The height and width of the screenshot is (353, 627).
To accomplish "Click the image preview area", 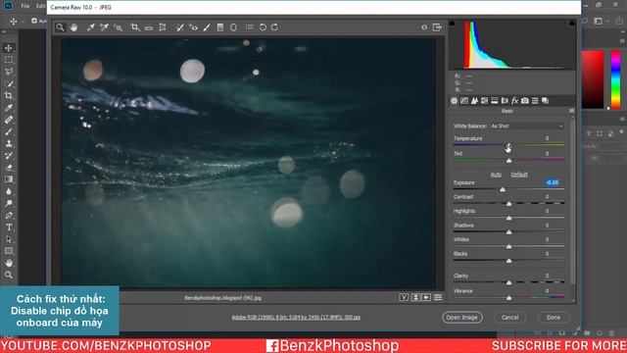I will pos(248,163).
